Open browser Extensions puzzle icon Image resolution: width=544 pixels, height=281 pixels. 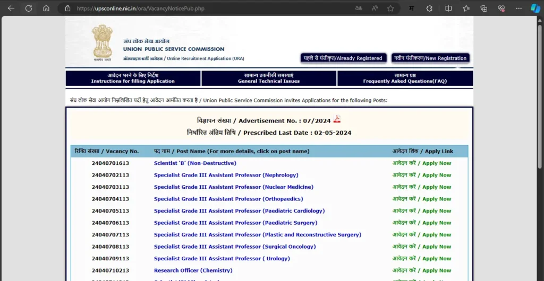point(429,8)
